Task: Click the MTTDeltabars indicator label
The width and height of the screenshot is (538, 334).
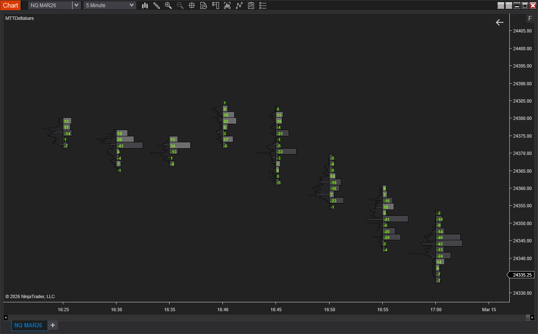Action: pyautogui.click(x=20, y=18)
